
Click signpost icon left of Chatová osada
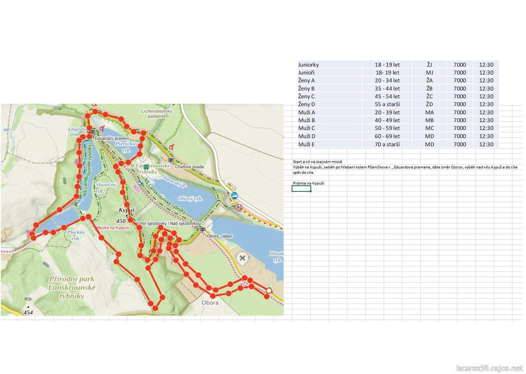pos(171,161)
